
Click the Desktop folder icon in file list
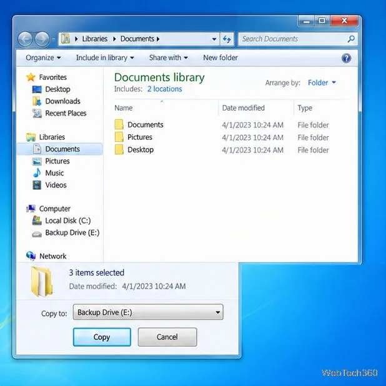(119, 149)
